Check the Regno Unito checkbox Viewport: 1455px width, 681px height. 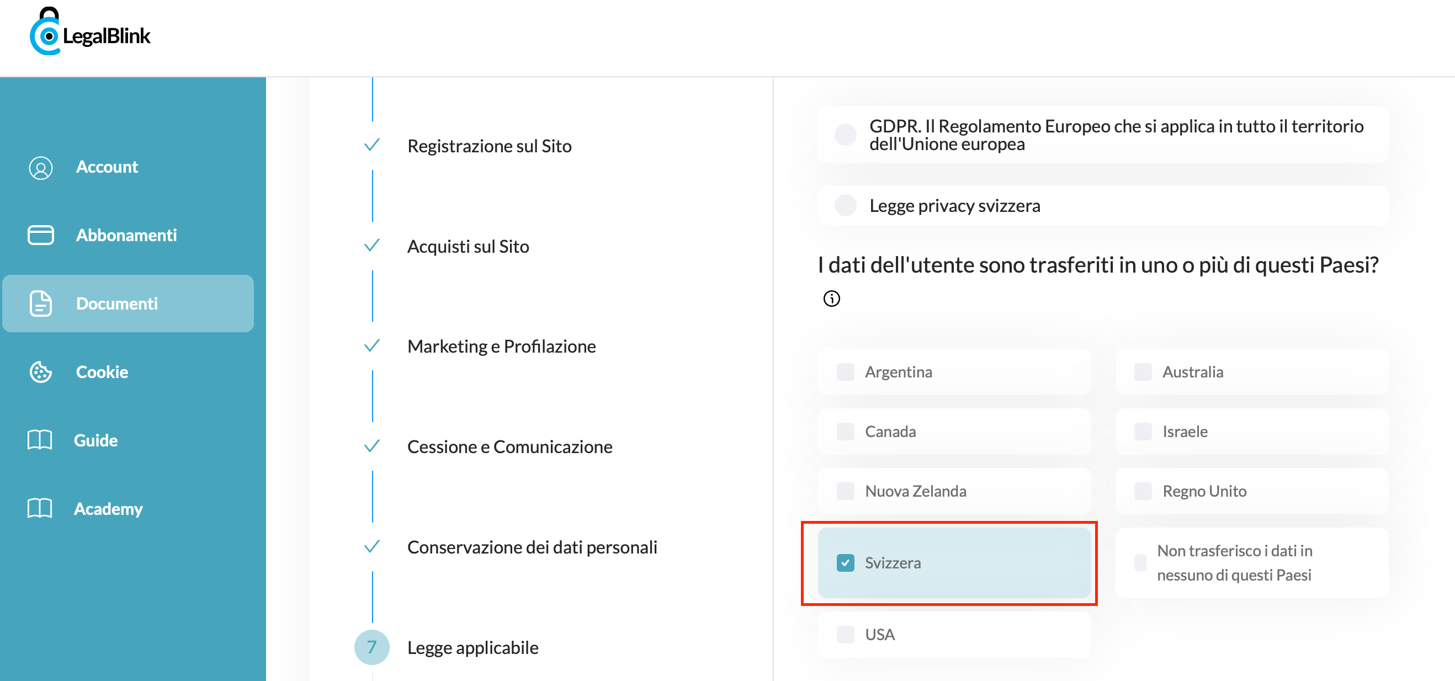tap(1143, 491)
